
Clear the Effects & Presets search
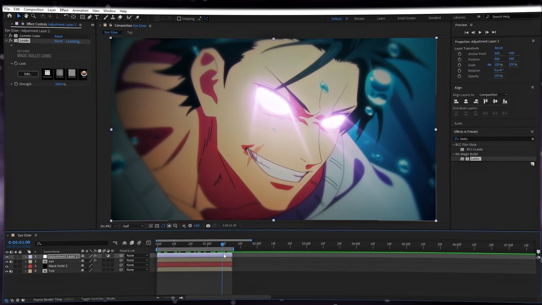[533, 139]
